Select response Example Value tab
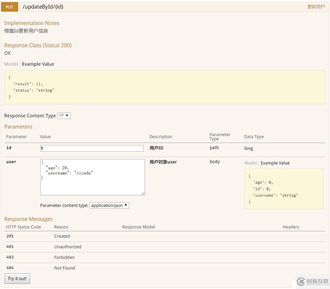 point(38,64)
